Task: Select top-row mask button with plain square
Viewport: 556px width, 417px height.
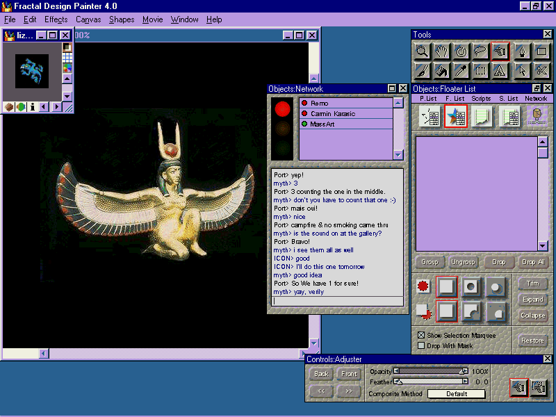Action: tap(446, 286)
